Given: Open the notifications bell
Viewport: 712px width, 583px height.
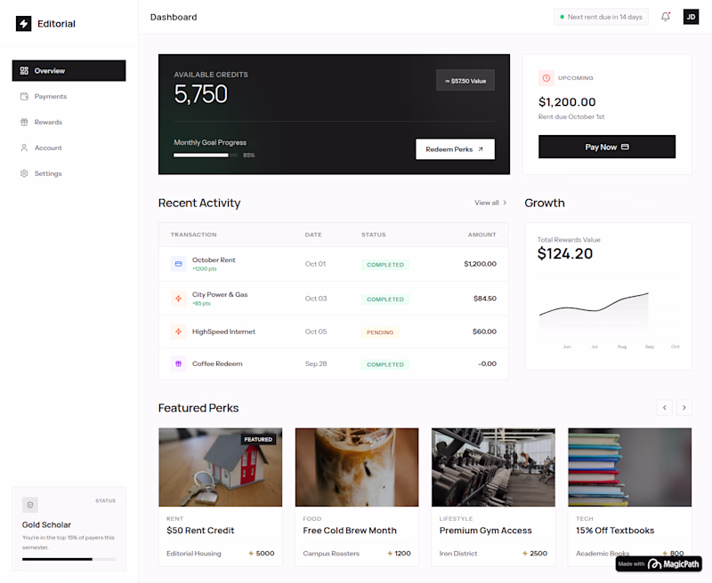Looking at the screenshot, I should point(665,17).
